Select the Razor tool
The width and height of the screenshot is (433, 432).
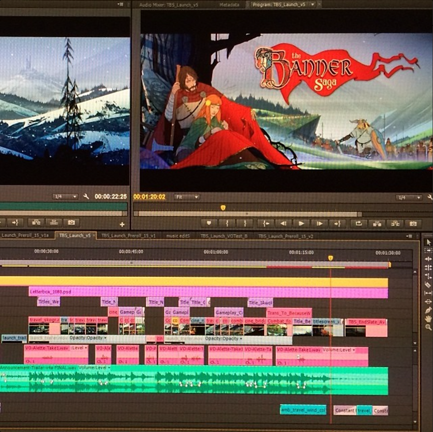coord(428,285)
